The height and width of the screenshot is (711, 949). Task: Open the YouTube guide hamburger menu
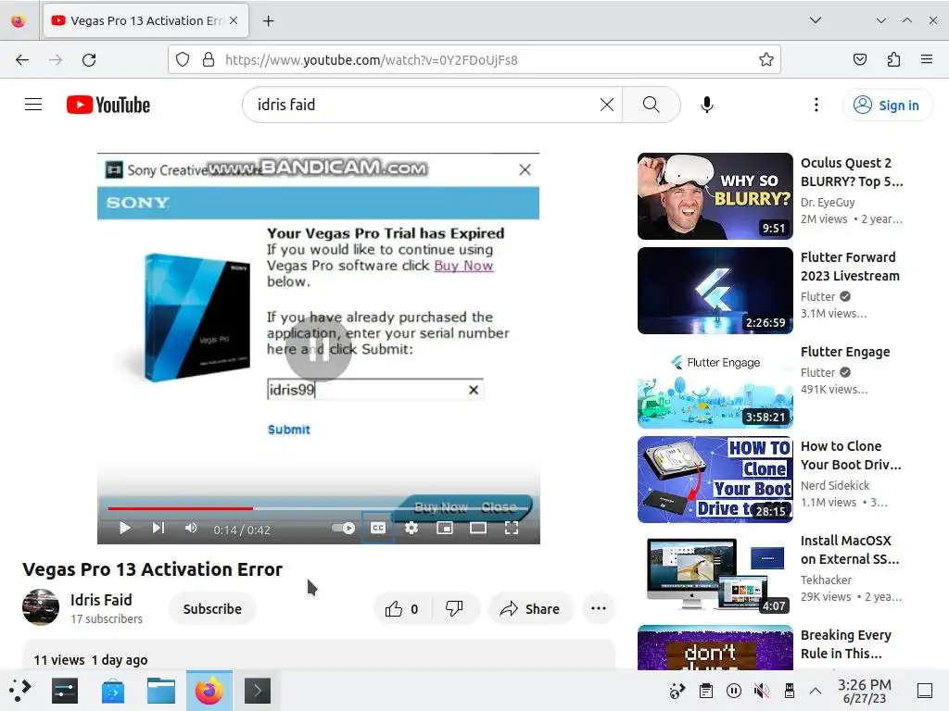pyautogui.click(x=33, y=105)
